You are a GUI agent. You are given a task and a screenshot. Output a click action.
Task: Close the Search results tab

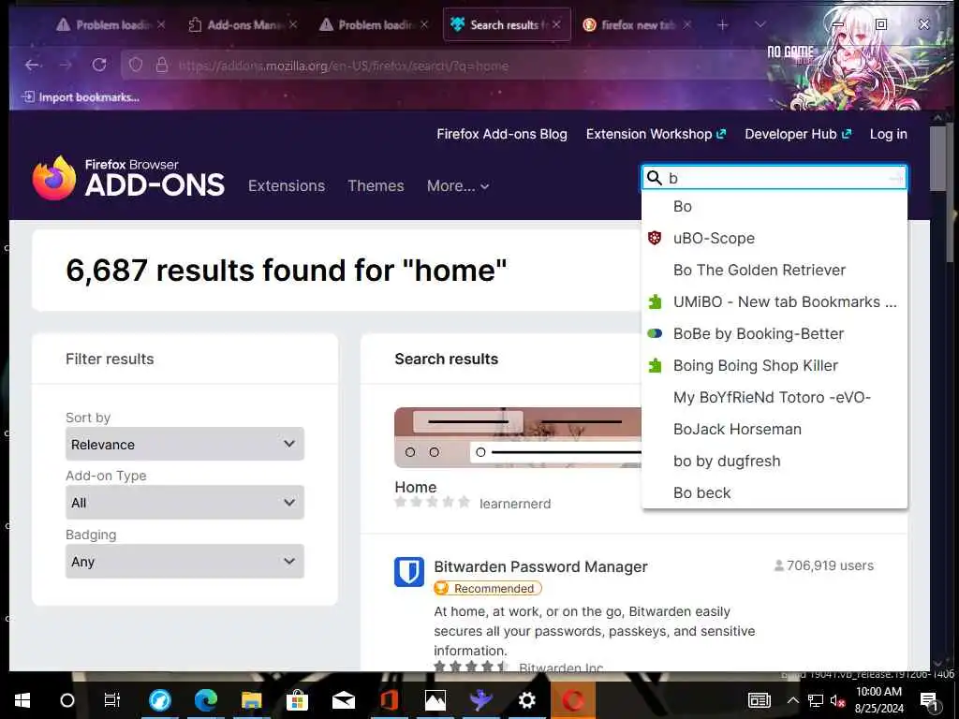point(556,24)
